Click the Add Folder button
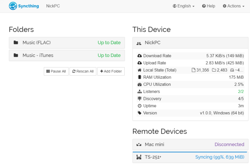Image resolution: width=250 pixels, height=167 pixels. [111, 71]
